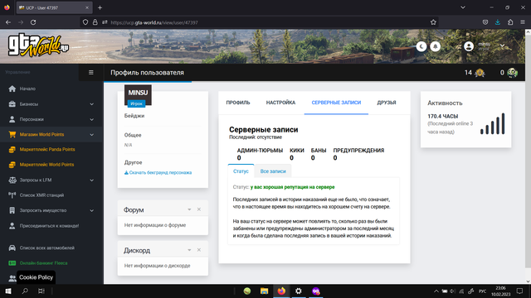Open Windows Start menu

tap(8, 291)
